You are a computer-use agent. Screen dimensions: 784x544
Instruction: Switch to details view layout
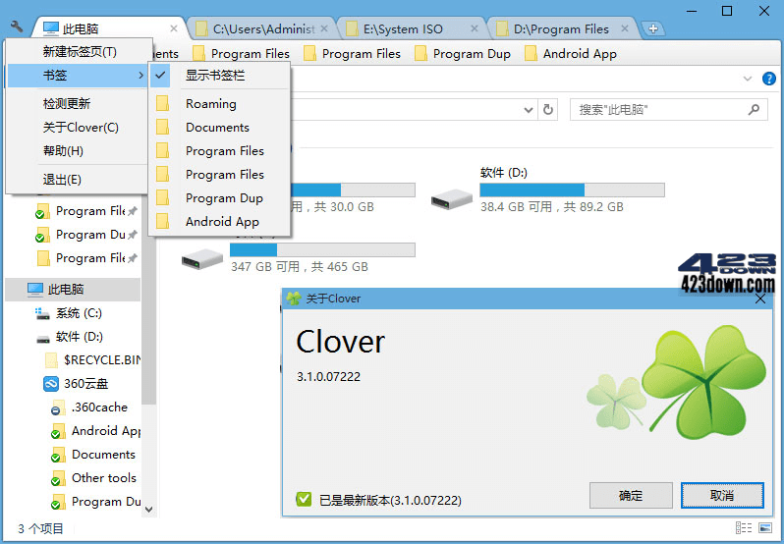[x=743, y=527]
